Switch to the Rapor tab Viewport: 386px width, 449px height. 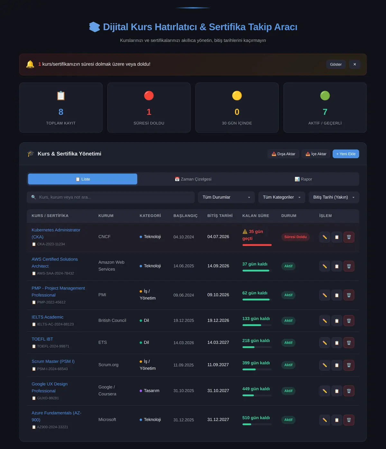303,179
